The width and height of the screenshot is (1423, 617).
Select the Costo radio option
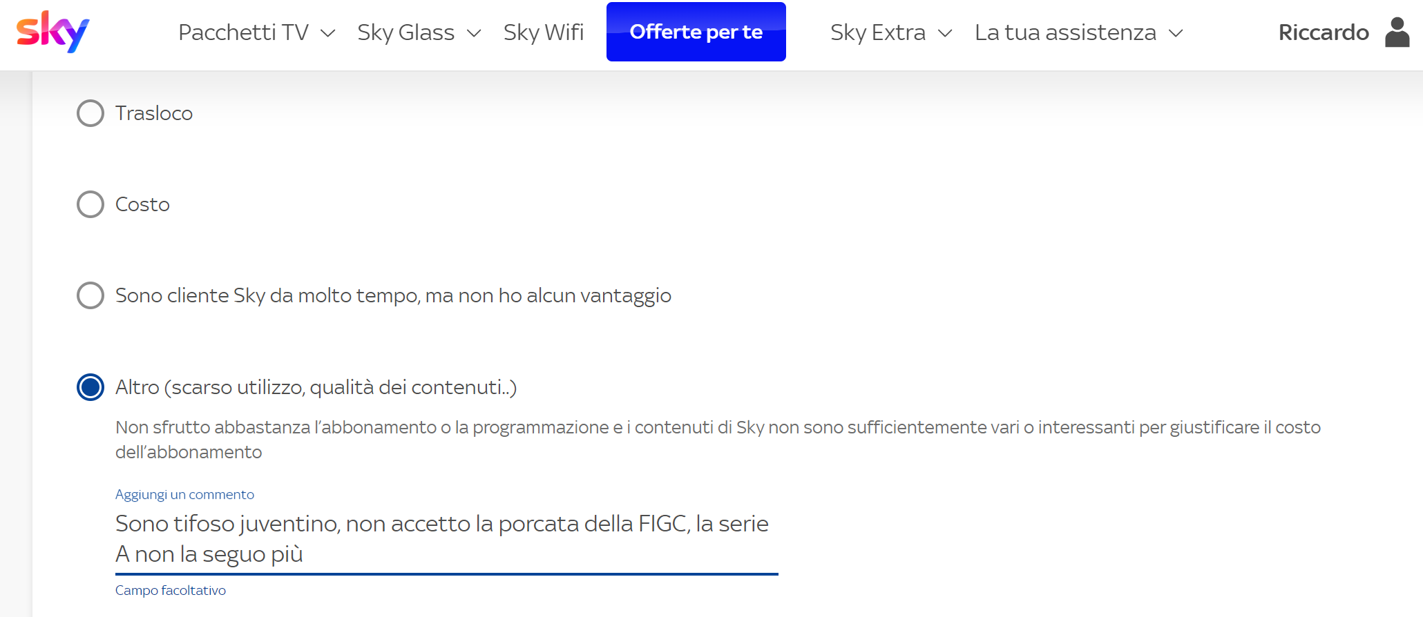pos(90,204)
